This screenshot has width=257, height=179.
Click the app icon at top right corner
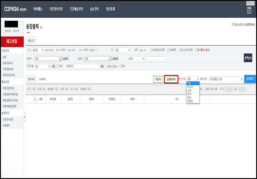click(x=249, y=10)
